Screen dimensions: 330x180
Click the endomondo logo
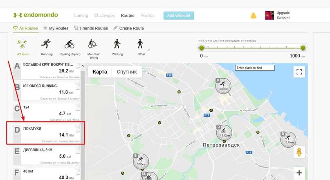tap(36, 15)
